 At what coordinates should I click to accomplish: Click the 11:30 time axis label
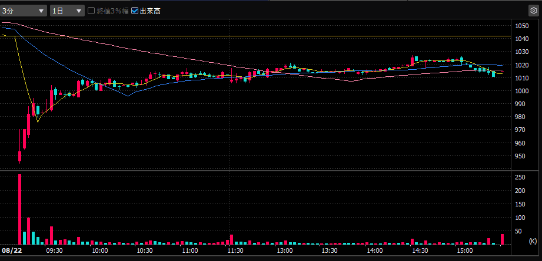tap(234, 250)
